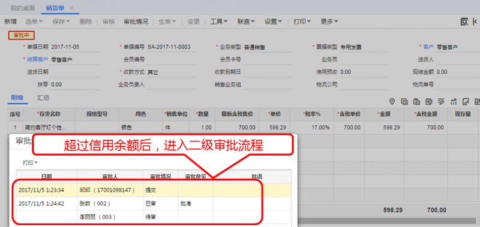Close the 销货单 tab
480x227 pixels.
(71, 8)
